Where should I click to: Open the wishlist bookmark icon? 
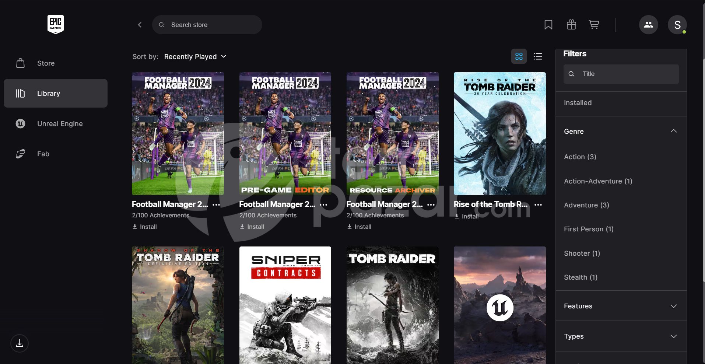pyautogui.click(x=548, y=25)
